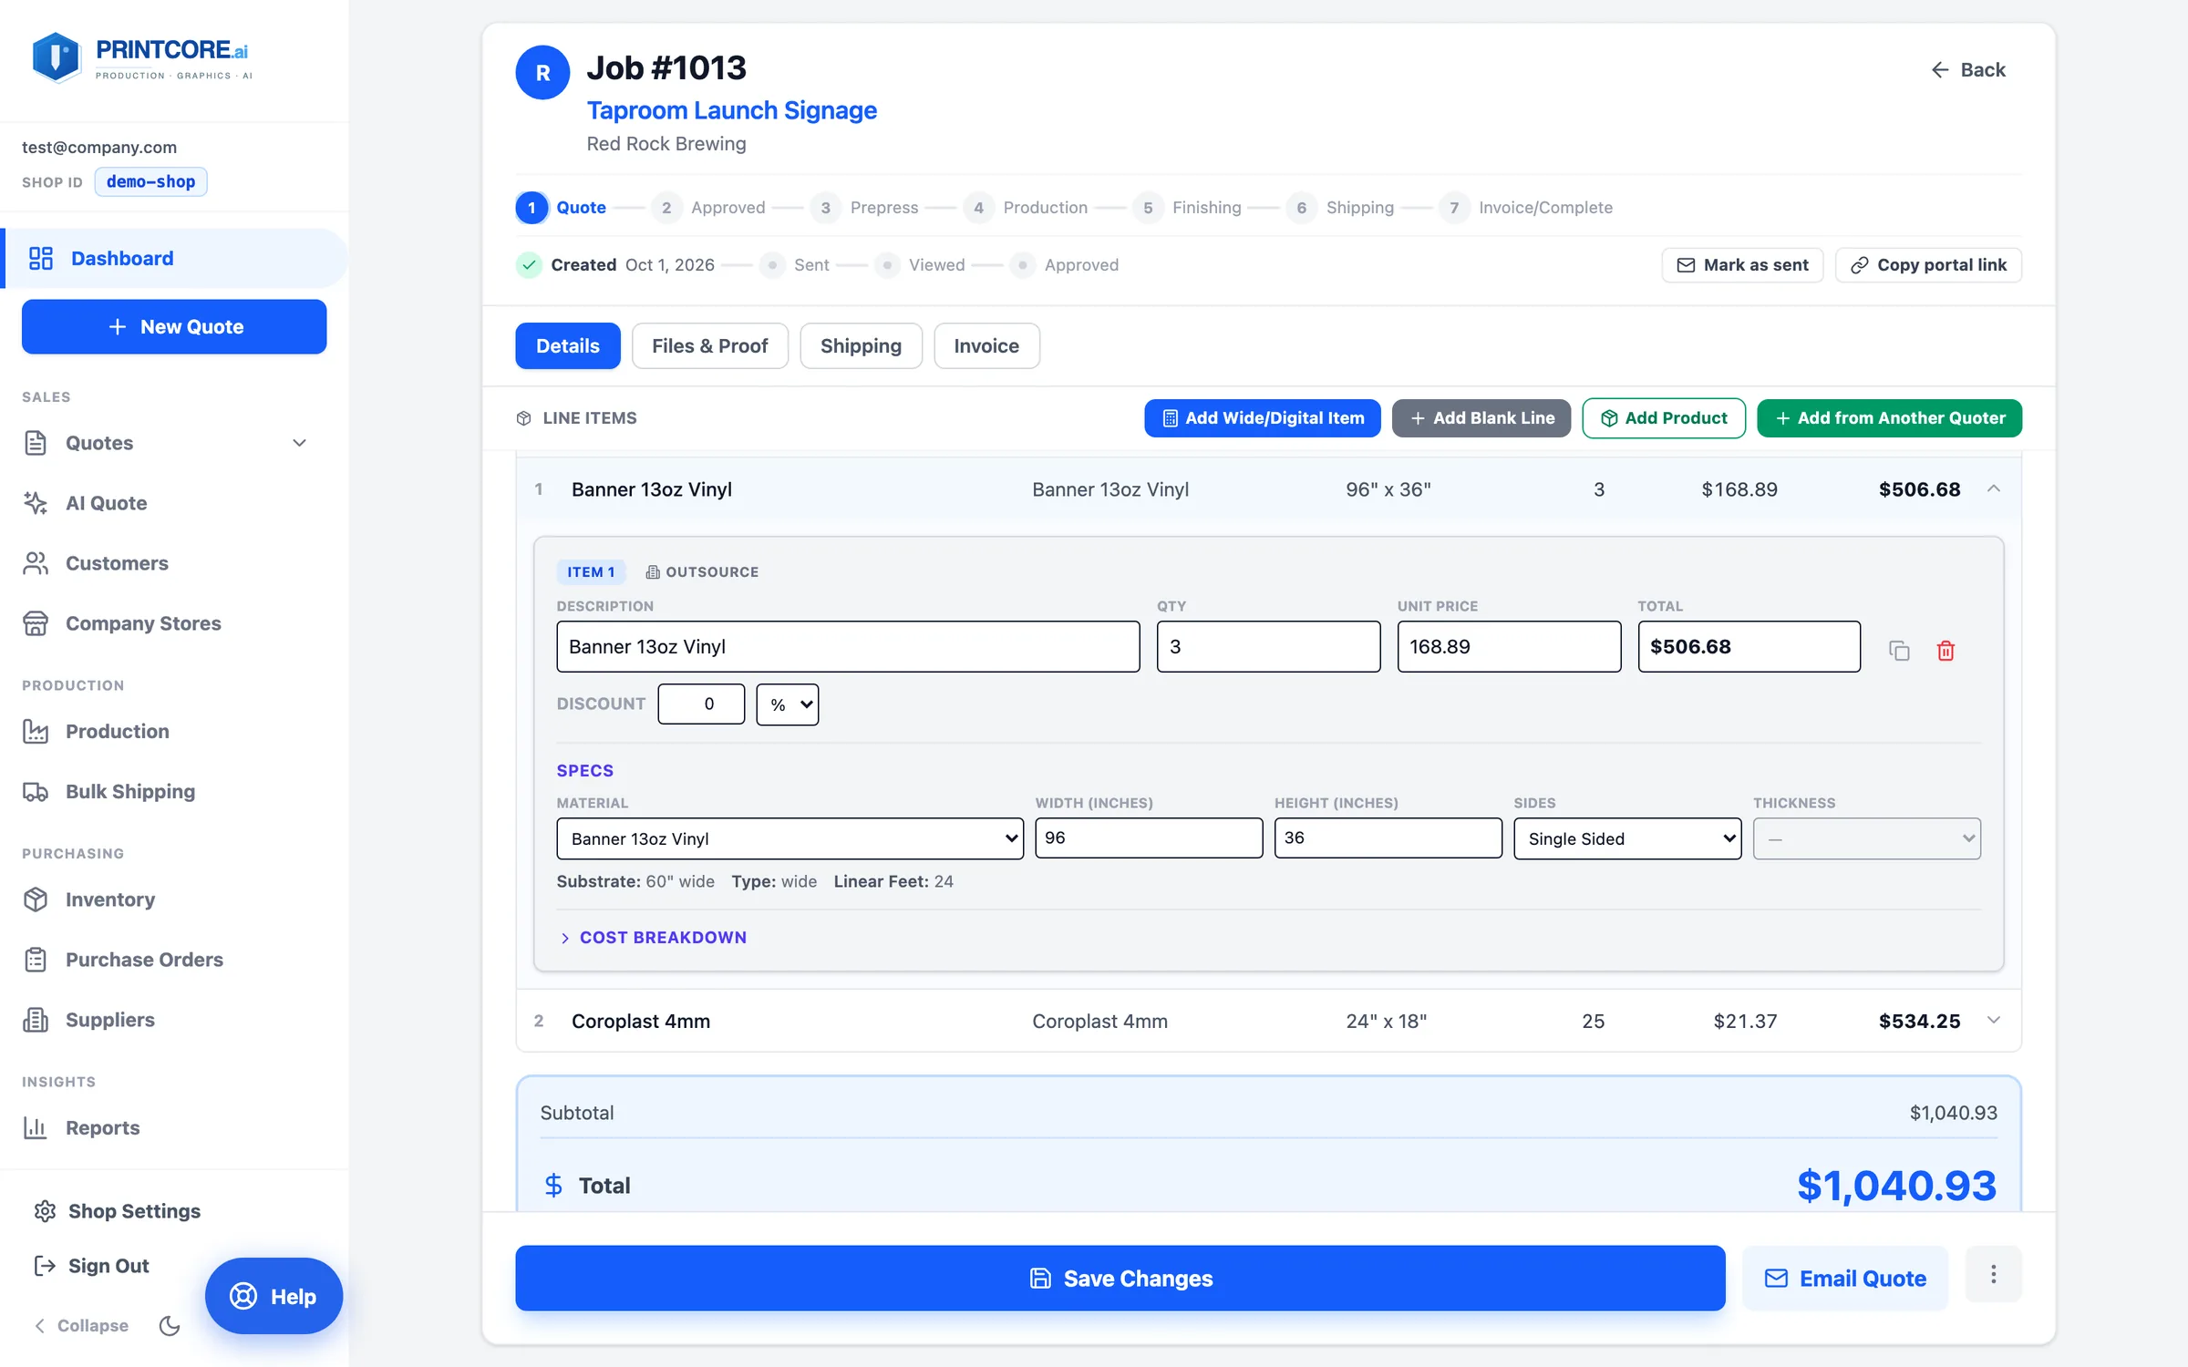The image size is (2188, 1367).
Task: Click Mark as sent
Action: pos(1742,265)
